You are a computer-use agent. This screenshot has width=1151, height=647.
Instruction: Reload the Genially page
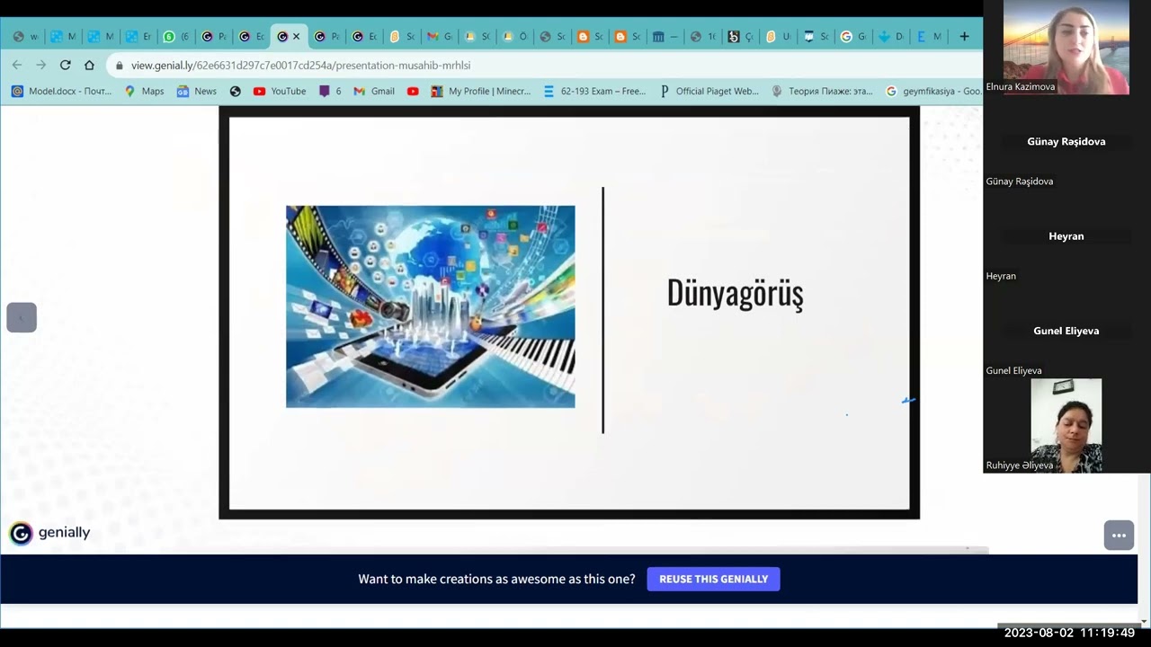click(65, 65)
